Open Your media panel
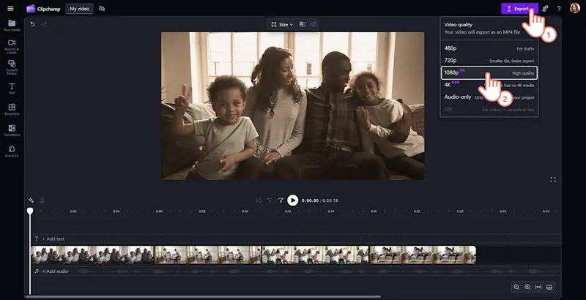The image size is (586, 300). [12, 26]
